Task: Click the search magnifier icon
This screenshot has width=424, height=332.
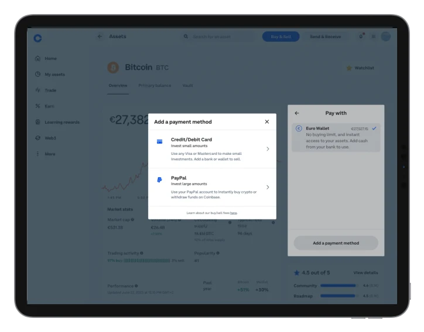Action: tap(186, 36)
